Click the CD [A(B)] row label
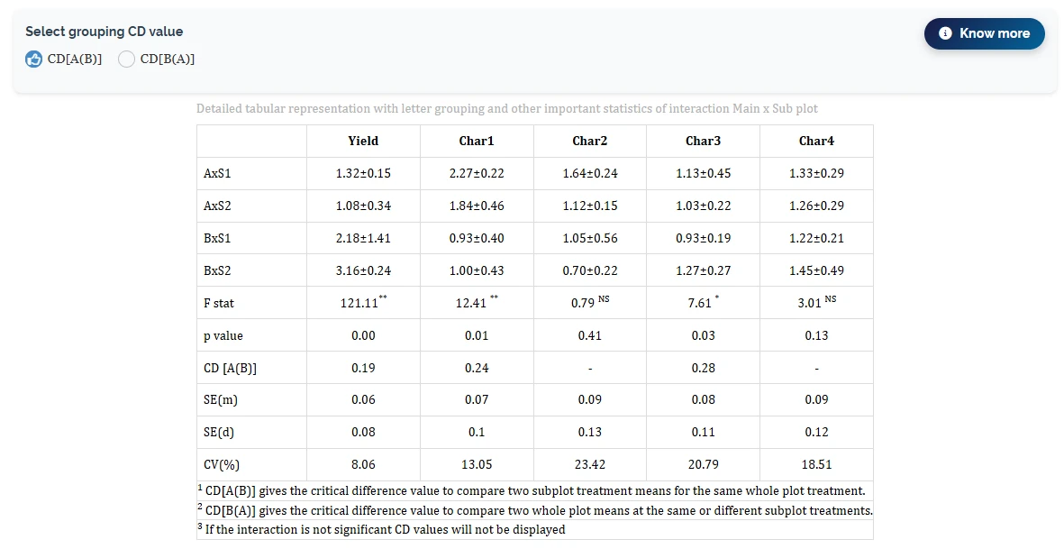Image resolution: width=1064 pixels, height=558 pixels. 230,368
